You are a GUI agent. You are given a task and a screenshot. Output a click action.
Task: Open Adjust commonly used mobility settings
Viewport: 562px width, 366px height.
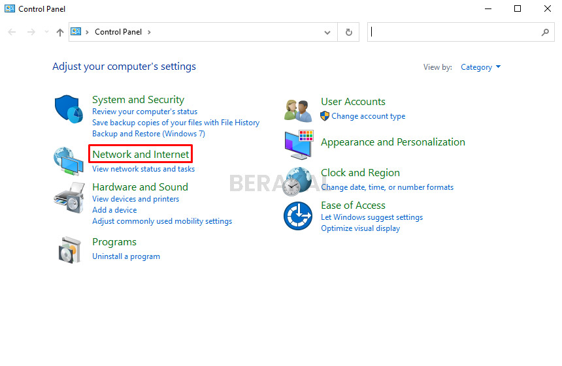(162, 221)
